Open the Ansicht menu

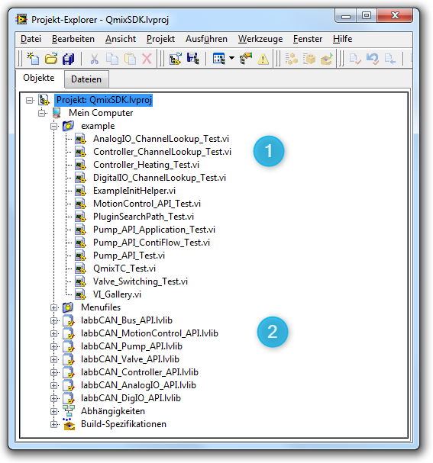(x=121, y=39)
